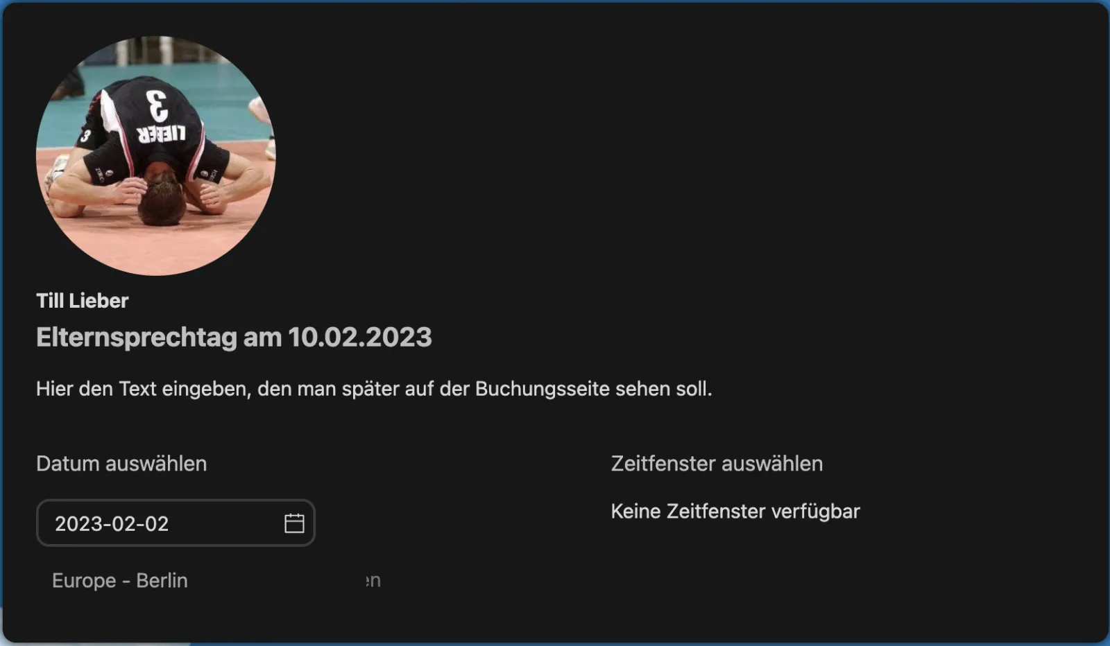Click the booking description placeholder text
This screenshot has width=1110, height=646.
point(375,388)
